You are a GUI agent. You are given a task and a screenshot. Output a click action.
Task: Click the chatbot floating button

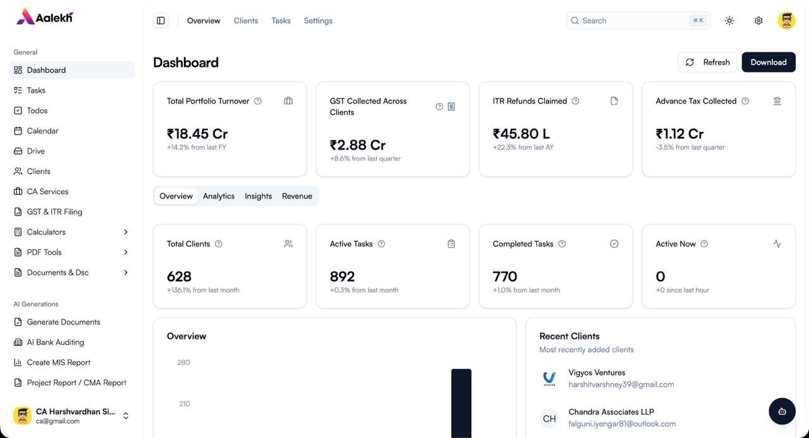click(782, 411)
